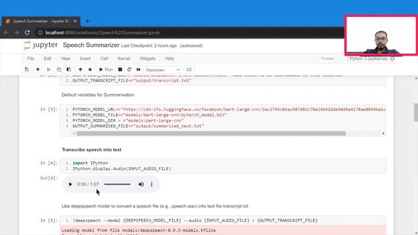Open the cell type Markdown dropdown
This screenshot has width=418, height=235.
coord(163,70)
